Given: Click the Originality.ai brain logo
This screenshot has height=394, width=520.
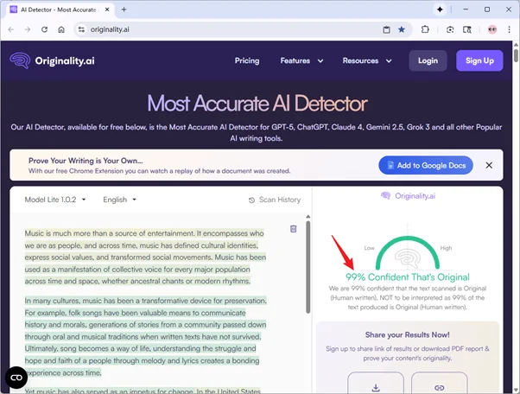Looking at the screenshot, I should [x=19, y=60].
